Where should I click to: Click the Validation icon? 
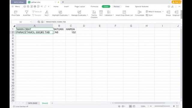point(109,12)
